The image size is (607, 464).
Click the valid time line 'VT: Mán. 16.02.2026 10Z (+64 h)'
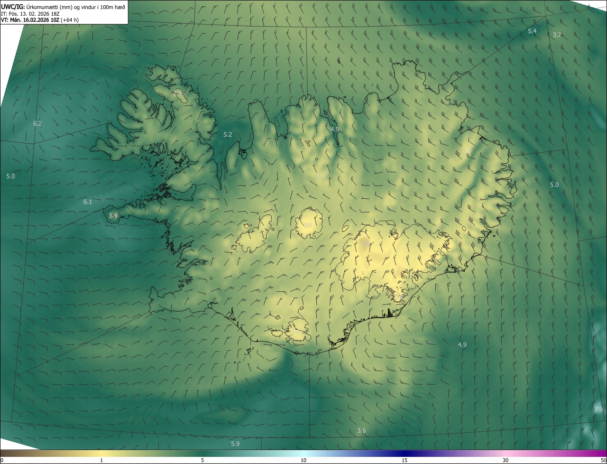tap(40, 20)
